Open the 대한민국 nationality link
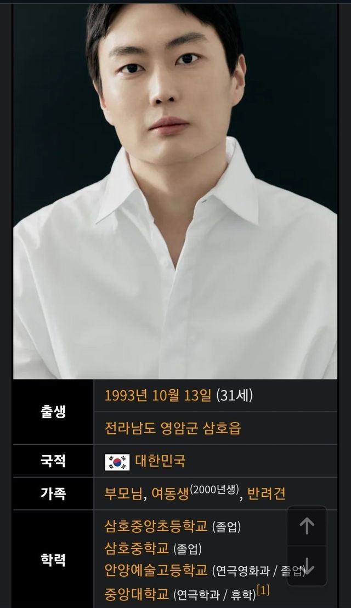 tap(160, 461)
